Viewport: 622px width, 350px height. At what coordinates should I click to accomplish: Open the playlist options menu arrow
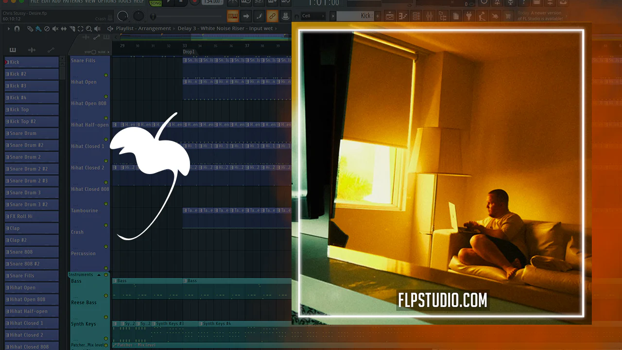pyautogui.click(x=9, y=29)
